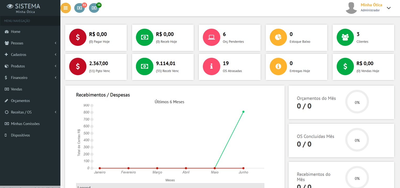Click the red dollar icon for Pagar Hoje

pyautogui.click(x=78, y=37)
